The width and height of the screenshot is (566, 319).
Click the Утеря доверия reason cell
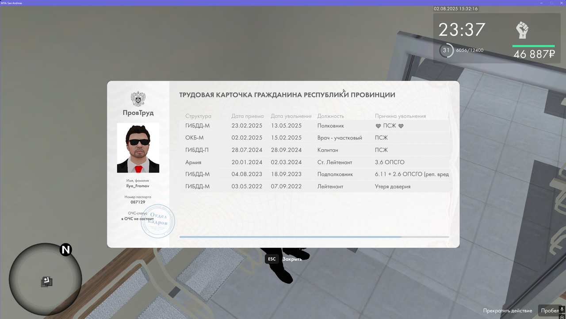click(393, 186)
